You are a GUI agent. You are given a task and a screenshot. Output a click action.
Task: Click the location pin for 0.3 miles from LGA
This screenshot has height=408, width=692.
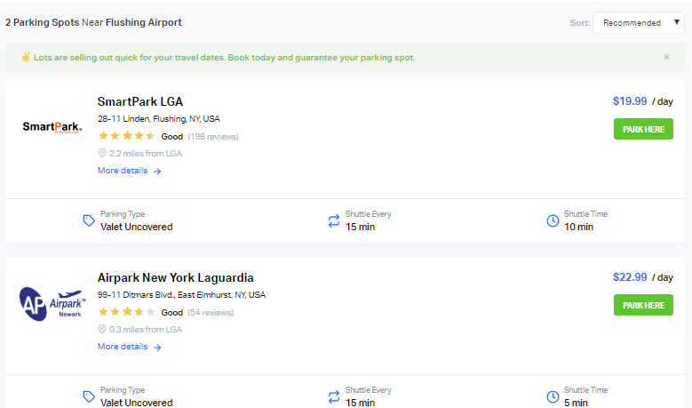102,330
